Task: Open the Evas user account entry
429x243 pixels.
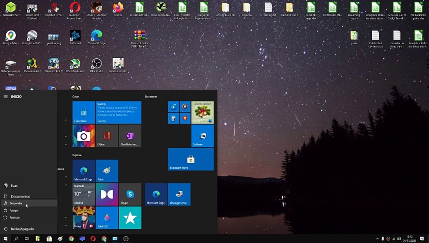Action: (29, 186)
